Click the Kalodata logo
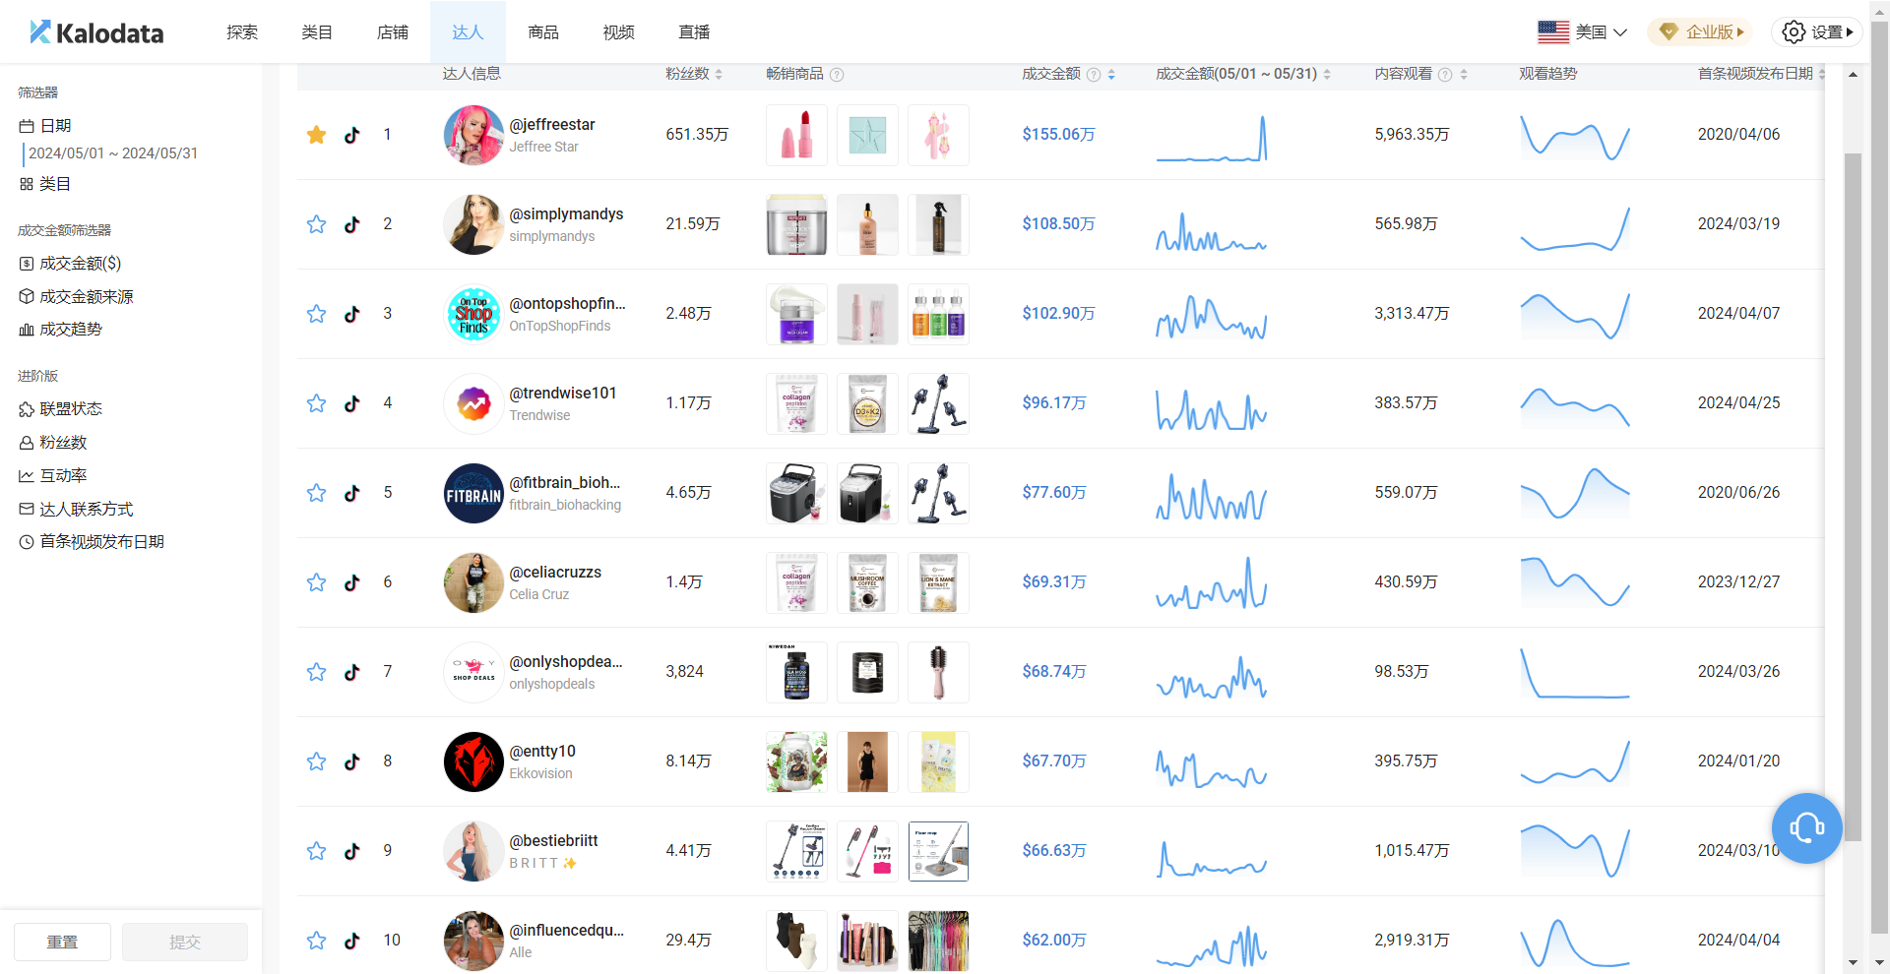Image resolution: width=1890 pixels, height=974 pixels. pos(96,32)
